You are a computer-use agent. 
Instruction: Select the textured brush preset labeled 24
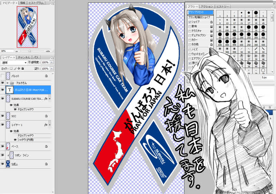point(241,57)
